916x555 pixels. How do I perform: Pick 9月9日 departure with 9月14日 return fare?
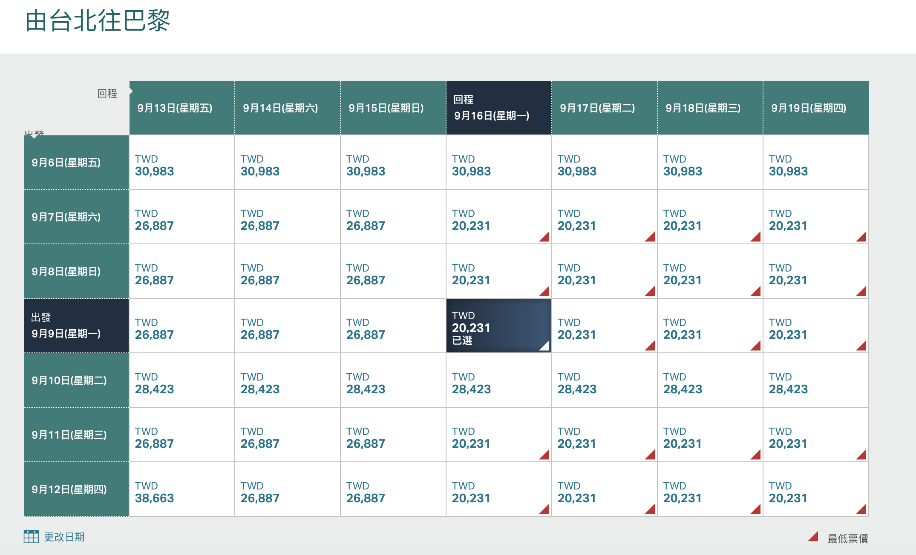pos(287,326)
